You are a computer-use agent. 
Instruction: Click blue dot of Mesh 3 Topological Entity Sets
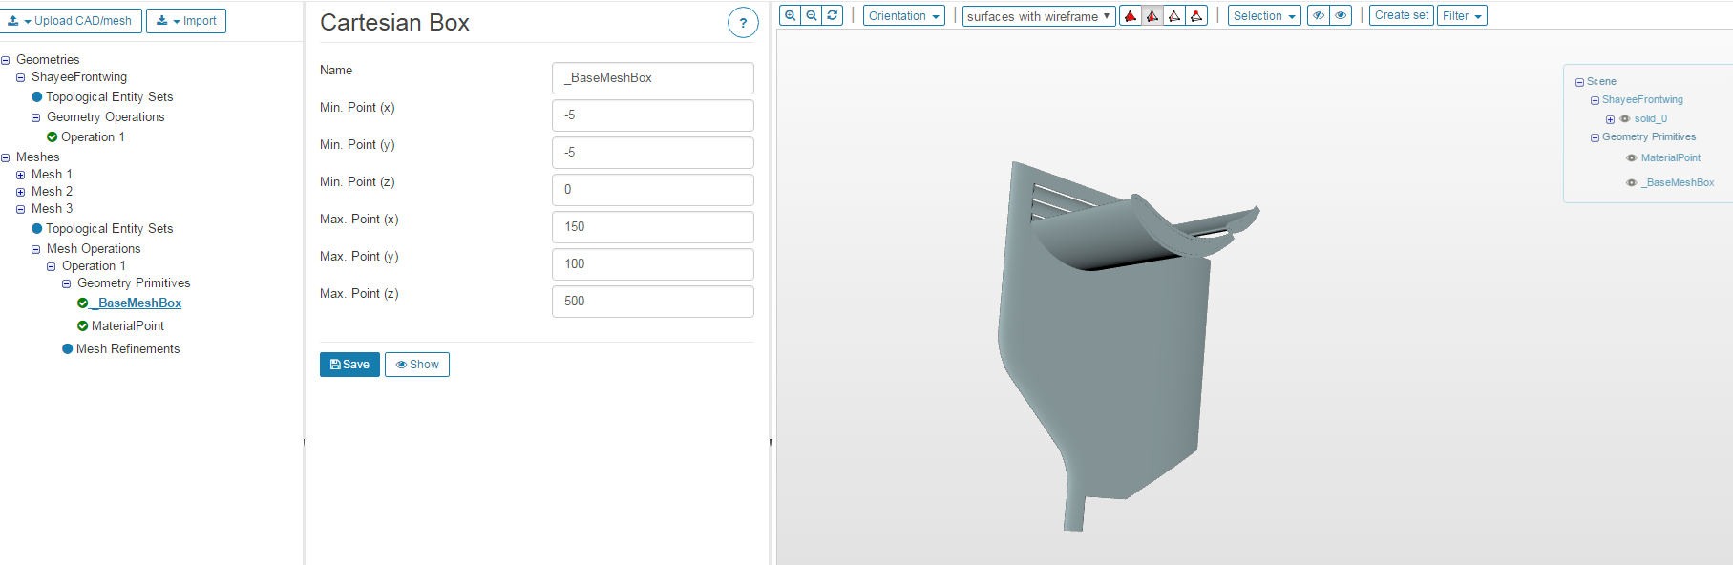click(x=36, y=228)
